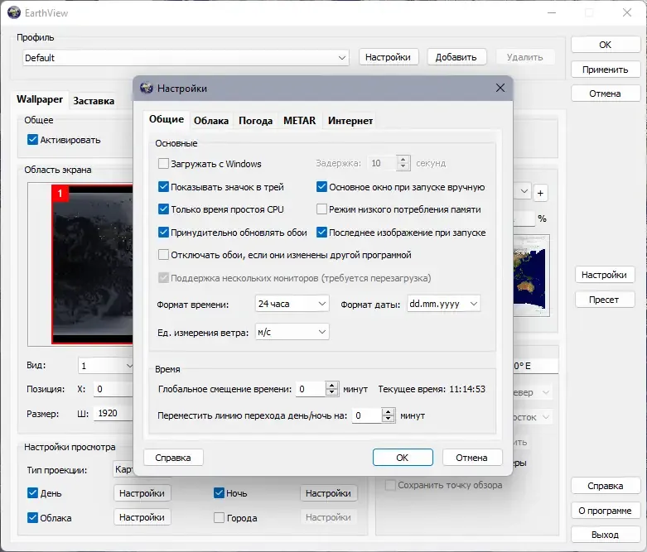The height and width of the screenshot is (552, 647).
Task: Click the день/ночь line shift input field
Action: (x=367, y=415)
